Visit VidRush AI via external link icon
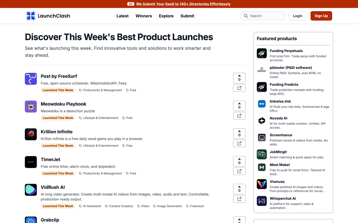The image size is (358, 223). click(x=239, y=199)
